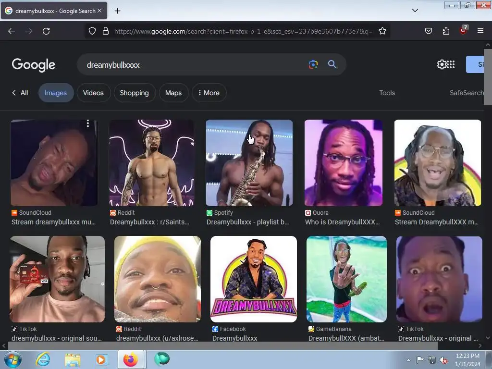Viewport: 492px width, 369px height.
Task: Open Windows Explorer folder on taskbar
Action: pyautogui.click(x=73, y=359)
